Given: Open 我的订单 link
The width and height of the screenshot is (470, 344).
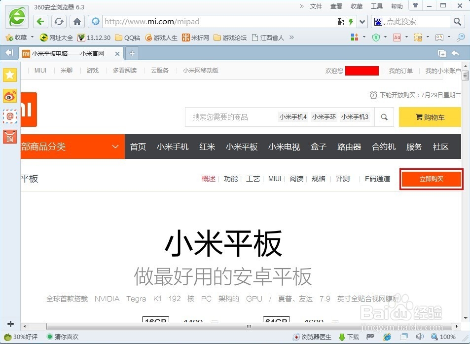Looking at the screenshot, I should [x=401, y=71].
